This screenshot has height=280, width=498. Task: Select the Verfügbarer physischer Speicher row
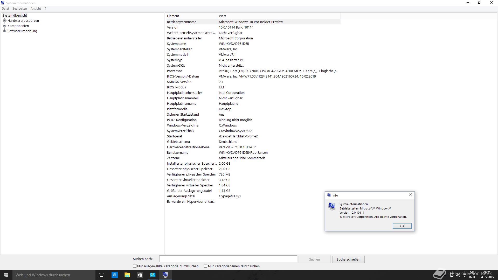[253, 174]
